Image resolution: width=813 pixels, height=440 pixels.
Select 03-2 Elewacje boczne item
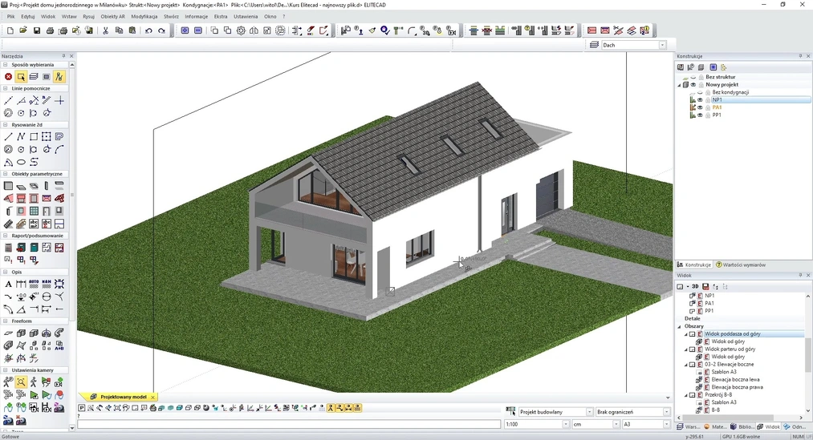pyautogui.click(x=729, y=365)
